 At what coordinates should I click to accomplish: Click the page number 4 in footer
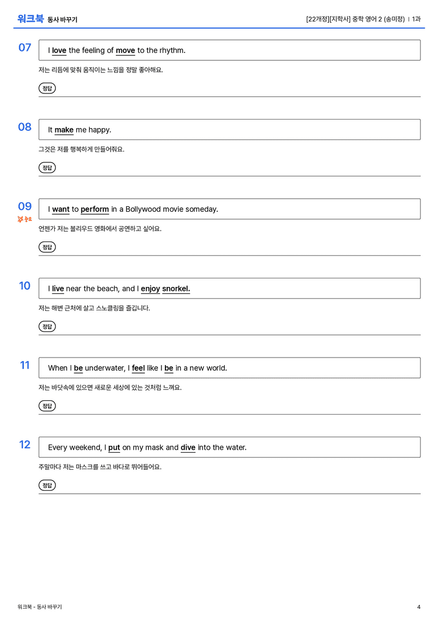419,607
